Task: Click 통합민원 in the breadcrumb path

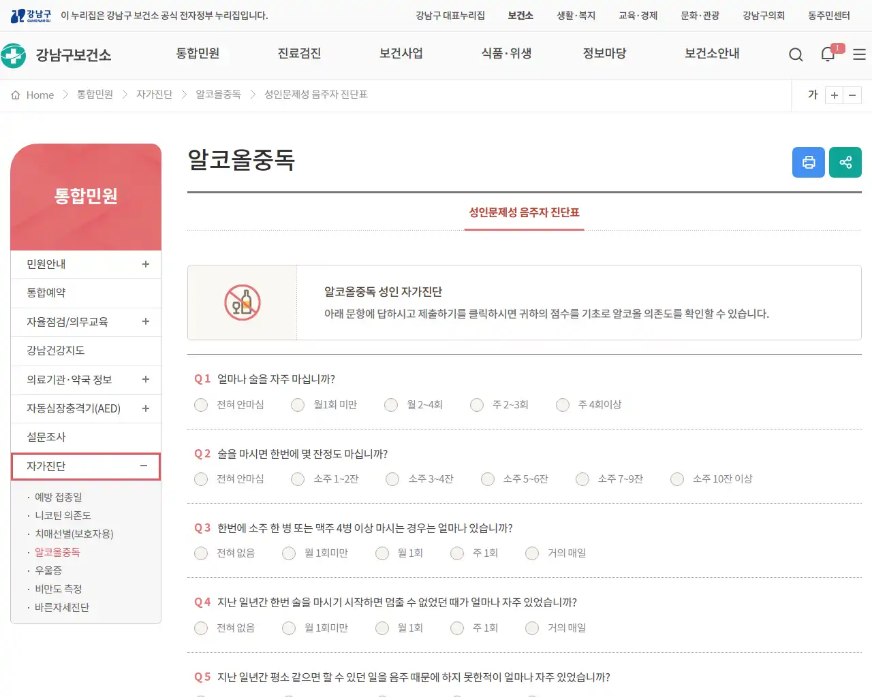Action: 95,95
